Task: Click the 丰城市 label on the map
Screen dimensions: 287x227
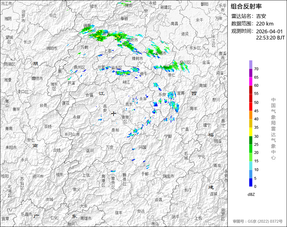Action: point(161,53)
